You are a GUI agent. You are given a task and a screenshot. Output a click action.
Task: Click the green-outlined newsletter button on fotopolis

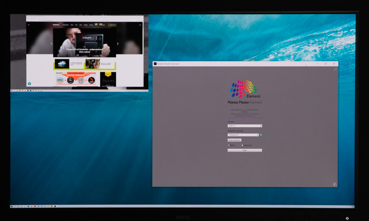pos(112,25)
